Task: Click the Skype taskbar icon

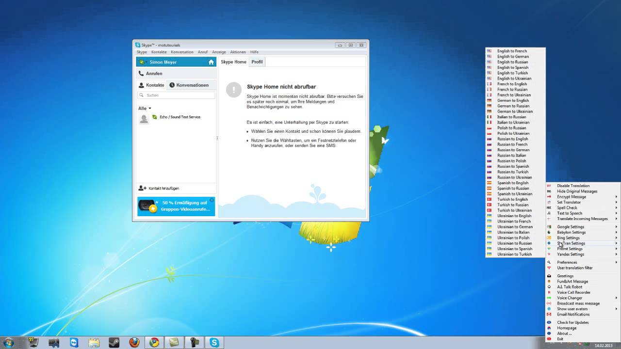Action: (214, 342)
